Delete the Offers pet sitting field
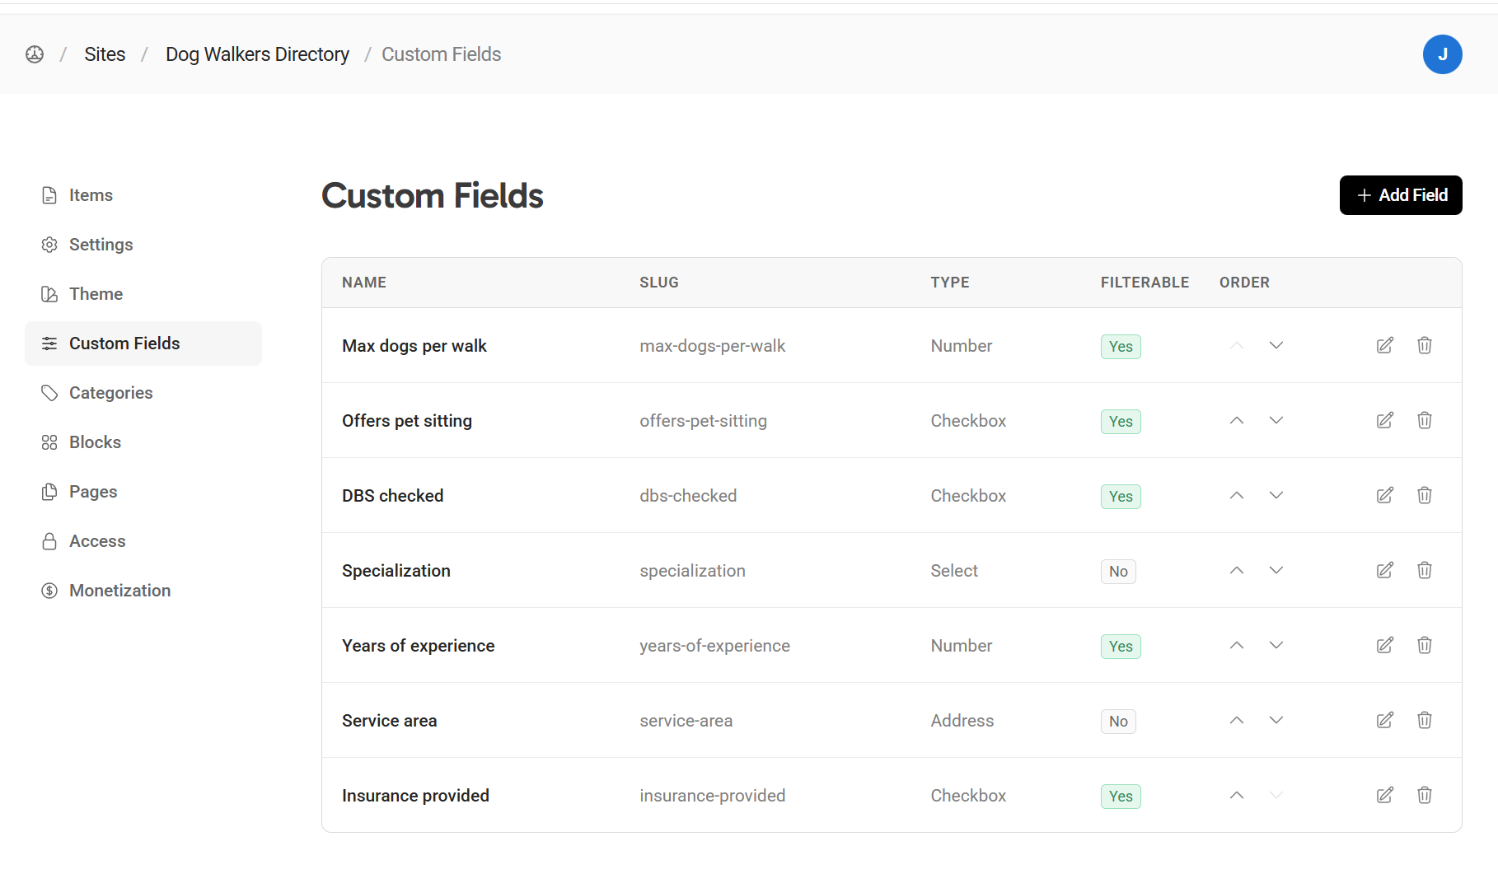Viewport: 1498px width, 888px height. point(1424,421)
